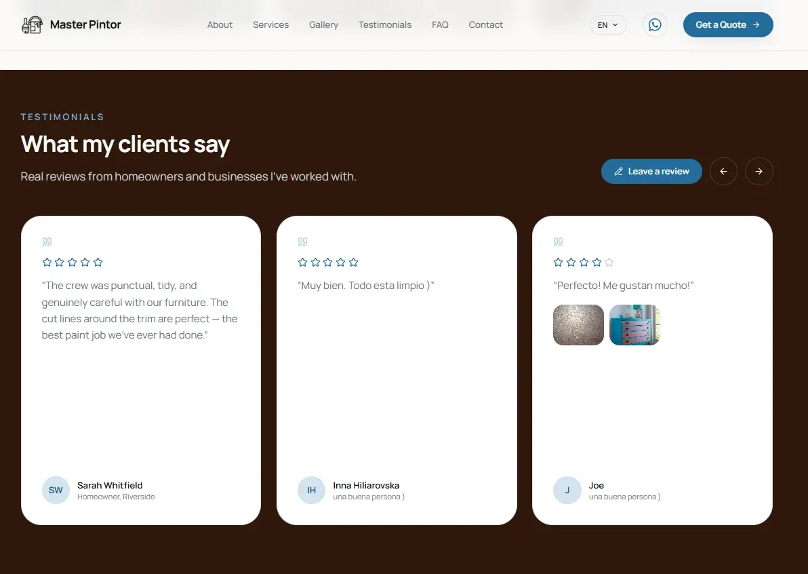Image resolution: width=808 pixels, height=574 pixels.
Task: Open the blue dresser photo in Joe's review
Action: pyautogui.click(x=634, y=325)
